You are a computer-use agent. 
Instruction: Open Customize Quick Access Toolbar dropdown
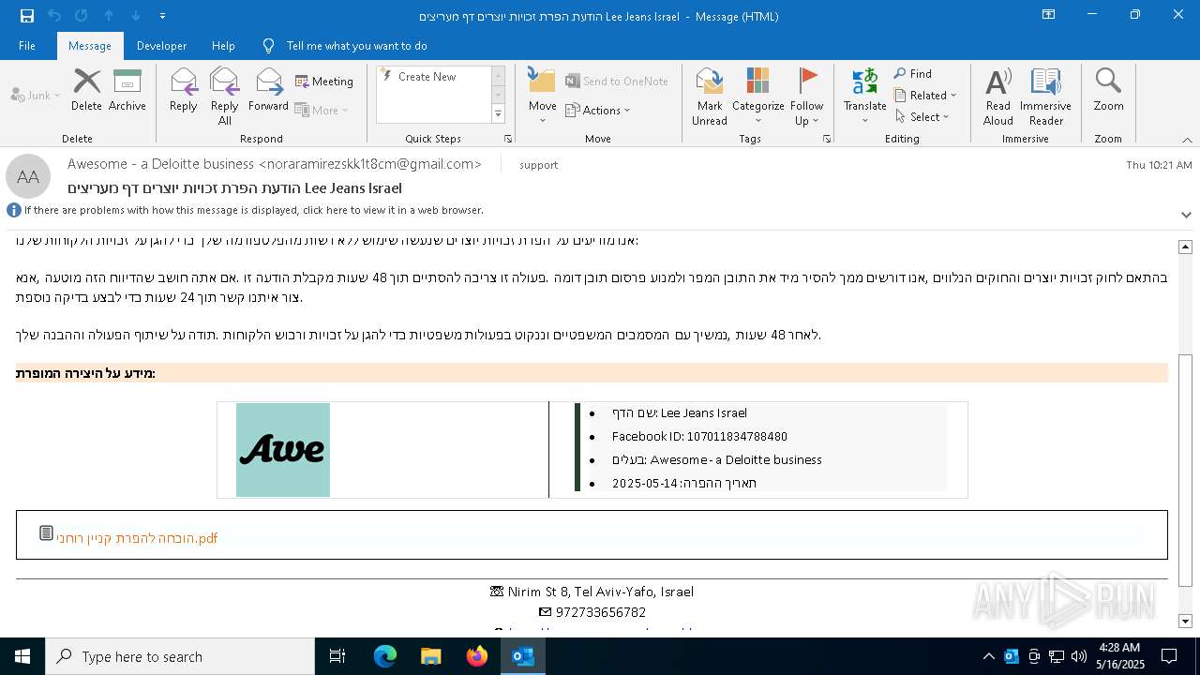click(x=162, y=16)
